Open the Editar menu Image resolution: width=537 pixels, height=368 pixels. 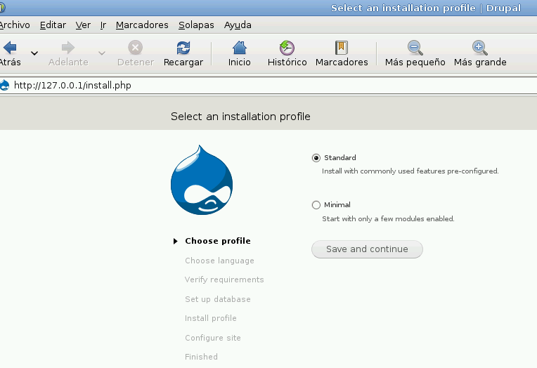53,25
